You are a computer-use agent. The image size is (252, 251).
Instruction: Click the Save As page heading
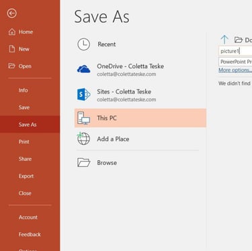click(x=102, y=17)
